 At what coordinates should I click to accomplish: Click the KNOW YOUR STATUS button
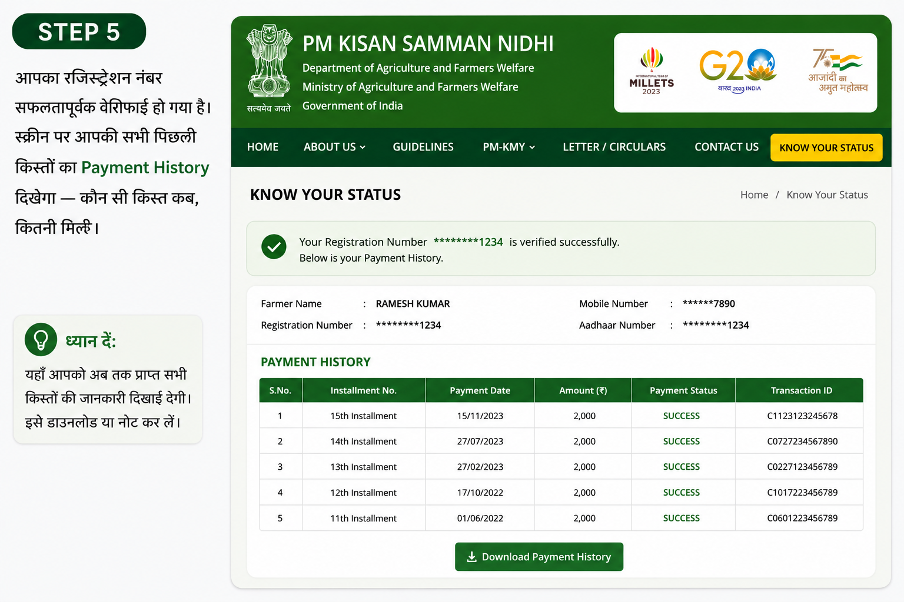pyautogui.click(x=826, y=148)
